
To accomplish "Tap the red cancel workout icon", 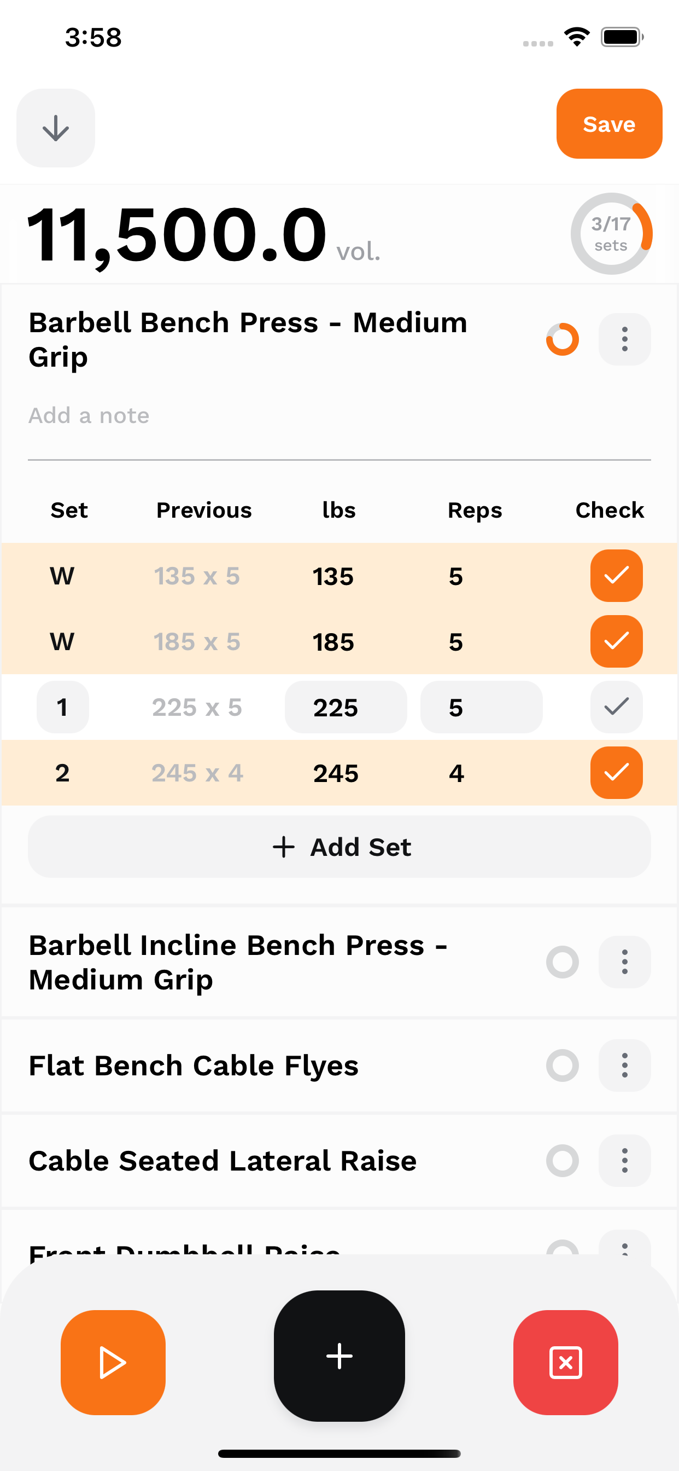I will coord(565,1362).
